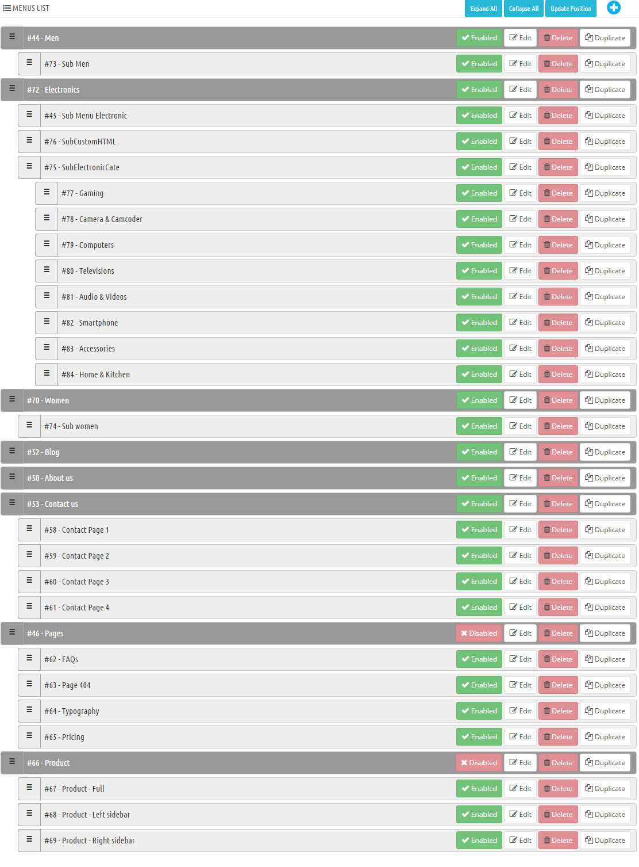Click Update Position button
This screenshot has width=639, height=867.
pyautogui.click(x=571, y=9)
